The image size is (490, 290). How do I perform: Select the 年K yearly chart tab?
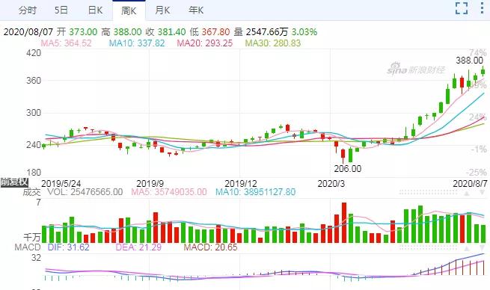coord(196,10)
